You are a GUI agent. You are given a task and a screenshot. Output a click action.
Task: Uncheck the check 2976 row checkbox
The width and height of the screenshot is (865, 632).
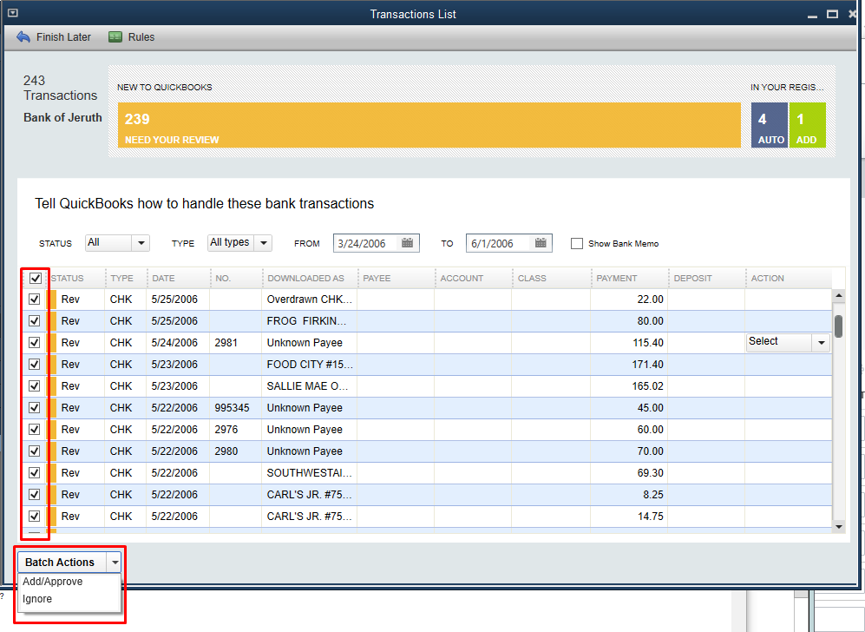tap(34, 429)
